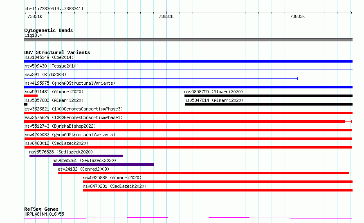Open nsv4200087 (gnomADStructuralVariants) label
Screen dimensions: 364x223
[x=70, y=135]
